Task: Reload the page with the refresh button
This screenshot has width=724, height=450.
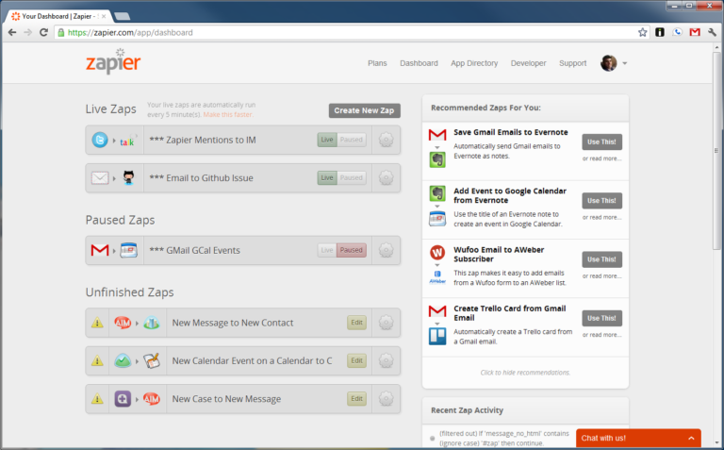Action: coord(43,32)
